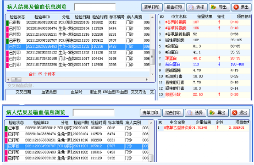Select the 谷草转氨酶 result row
The image size is (254, 165).
(x=204, y=28)
